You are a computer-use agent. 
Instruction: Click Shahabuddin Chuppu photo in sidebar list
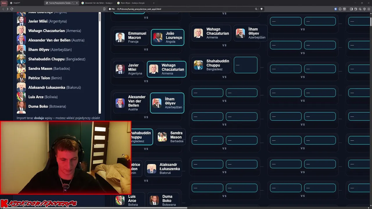click(21, 59)
